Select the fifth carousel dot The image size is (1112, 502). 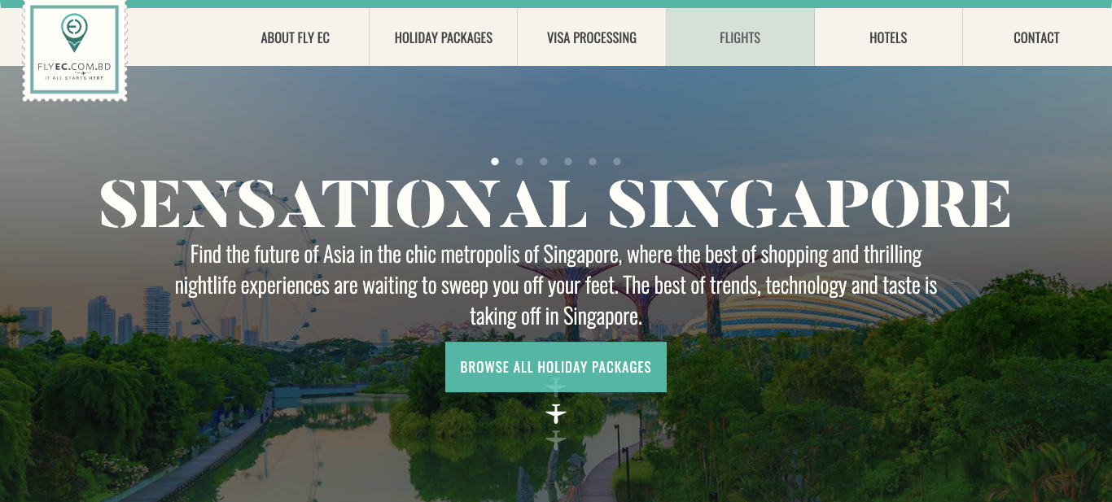[593, 161]
